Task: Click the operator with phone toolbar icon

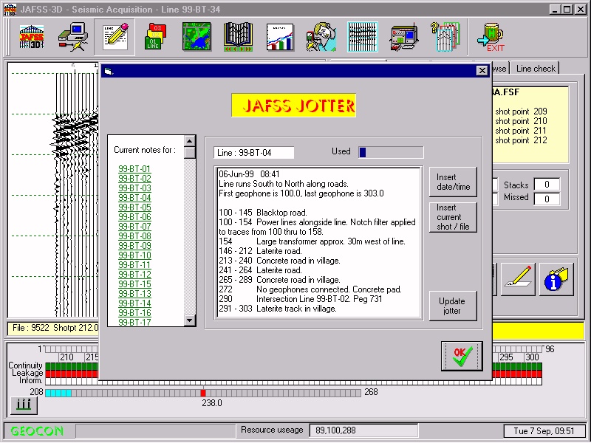Action: tap(321, 36)
